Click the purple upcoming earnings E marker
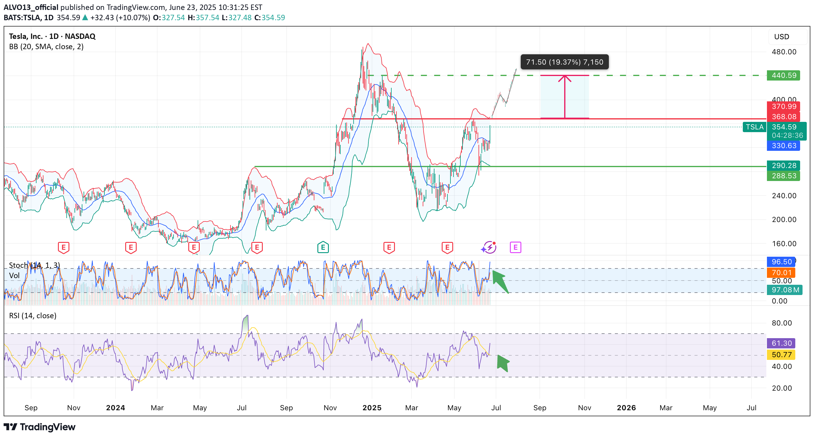The height and width of the screenshot is (438, 814). (x=515, y=247)
